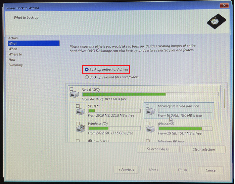235x184 pixels.
Task: Check the SYSTEM partition checkbox
Action: click(78, 106)
